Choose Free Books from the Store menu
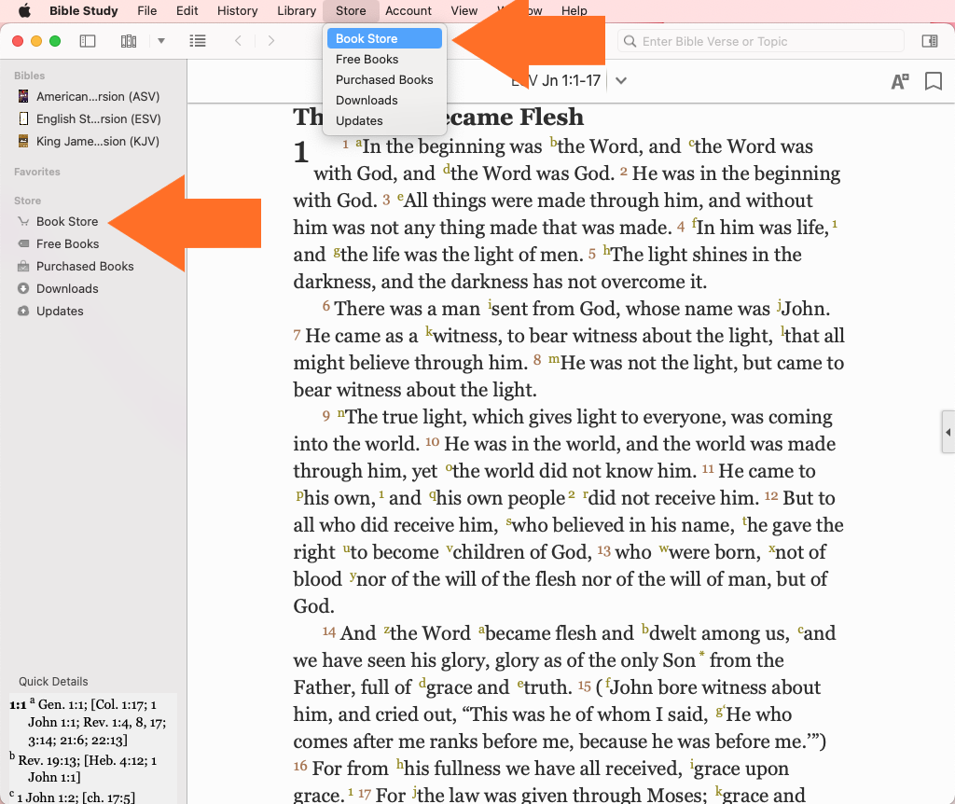This screenshot has height=804, width=955. point(367,59)
